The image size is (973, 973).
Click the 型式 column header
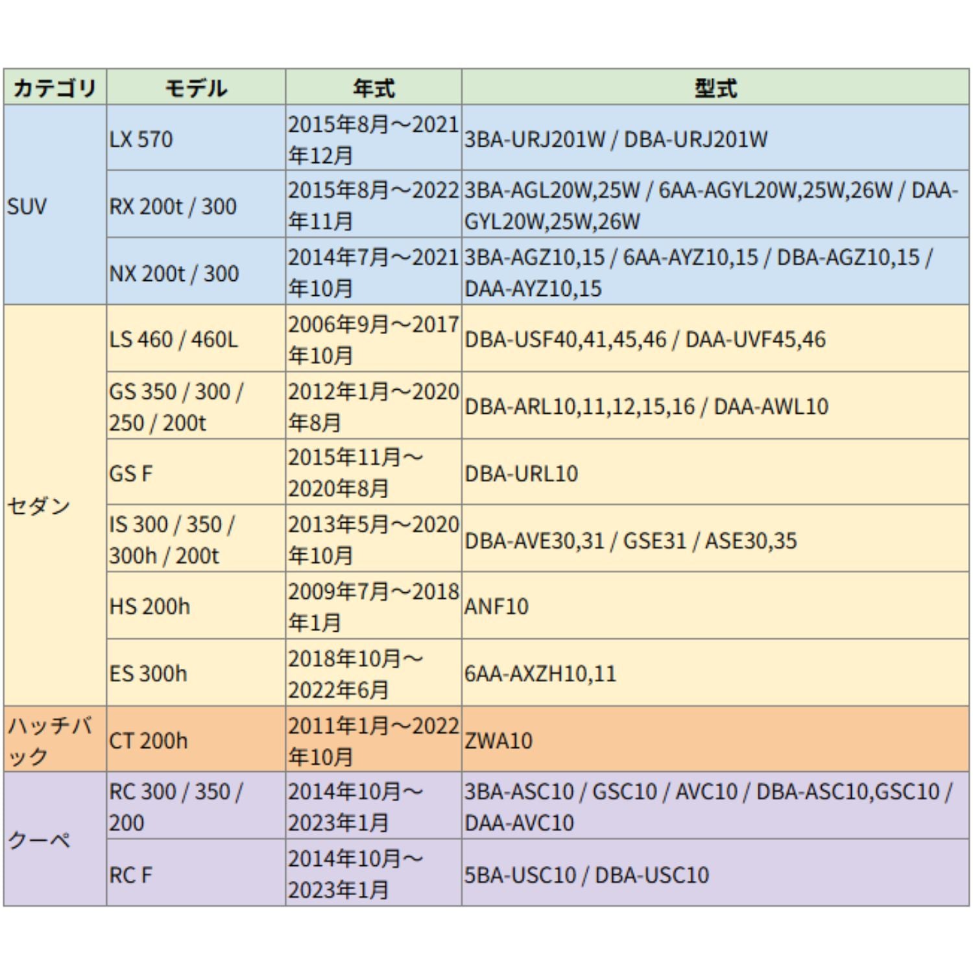pos(715,87)
